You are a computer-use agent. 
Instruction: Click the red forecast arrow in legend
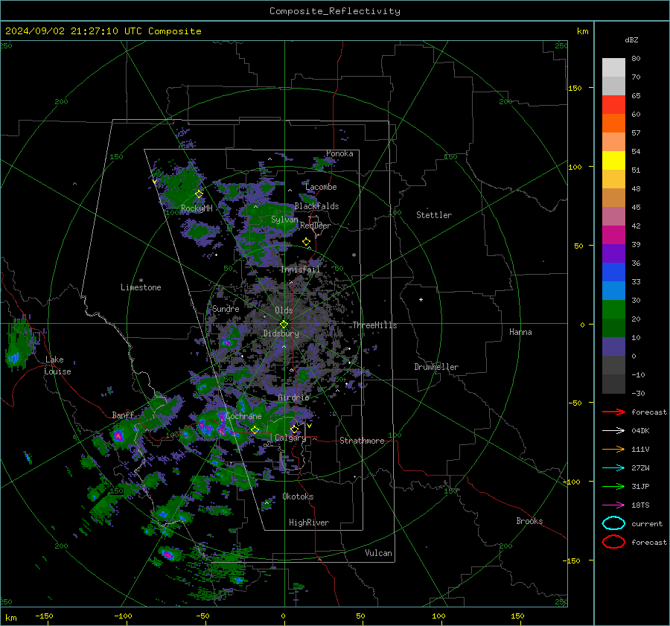pyautogui.click(x=613, y=412)
